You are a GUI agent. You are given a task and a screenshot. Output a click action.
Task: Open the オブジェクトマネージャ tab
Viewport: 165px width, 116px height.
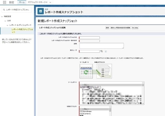37,2
